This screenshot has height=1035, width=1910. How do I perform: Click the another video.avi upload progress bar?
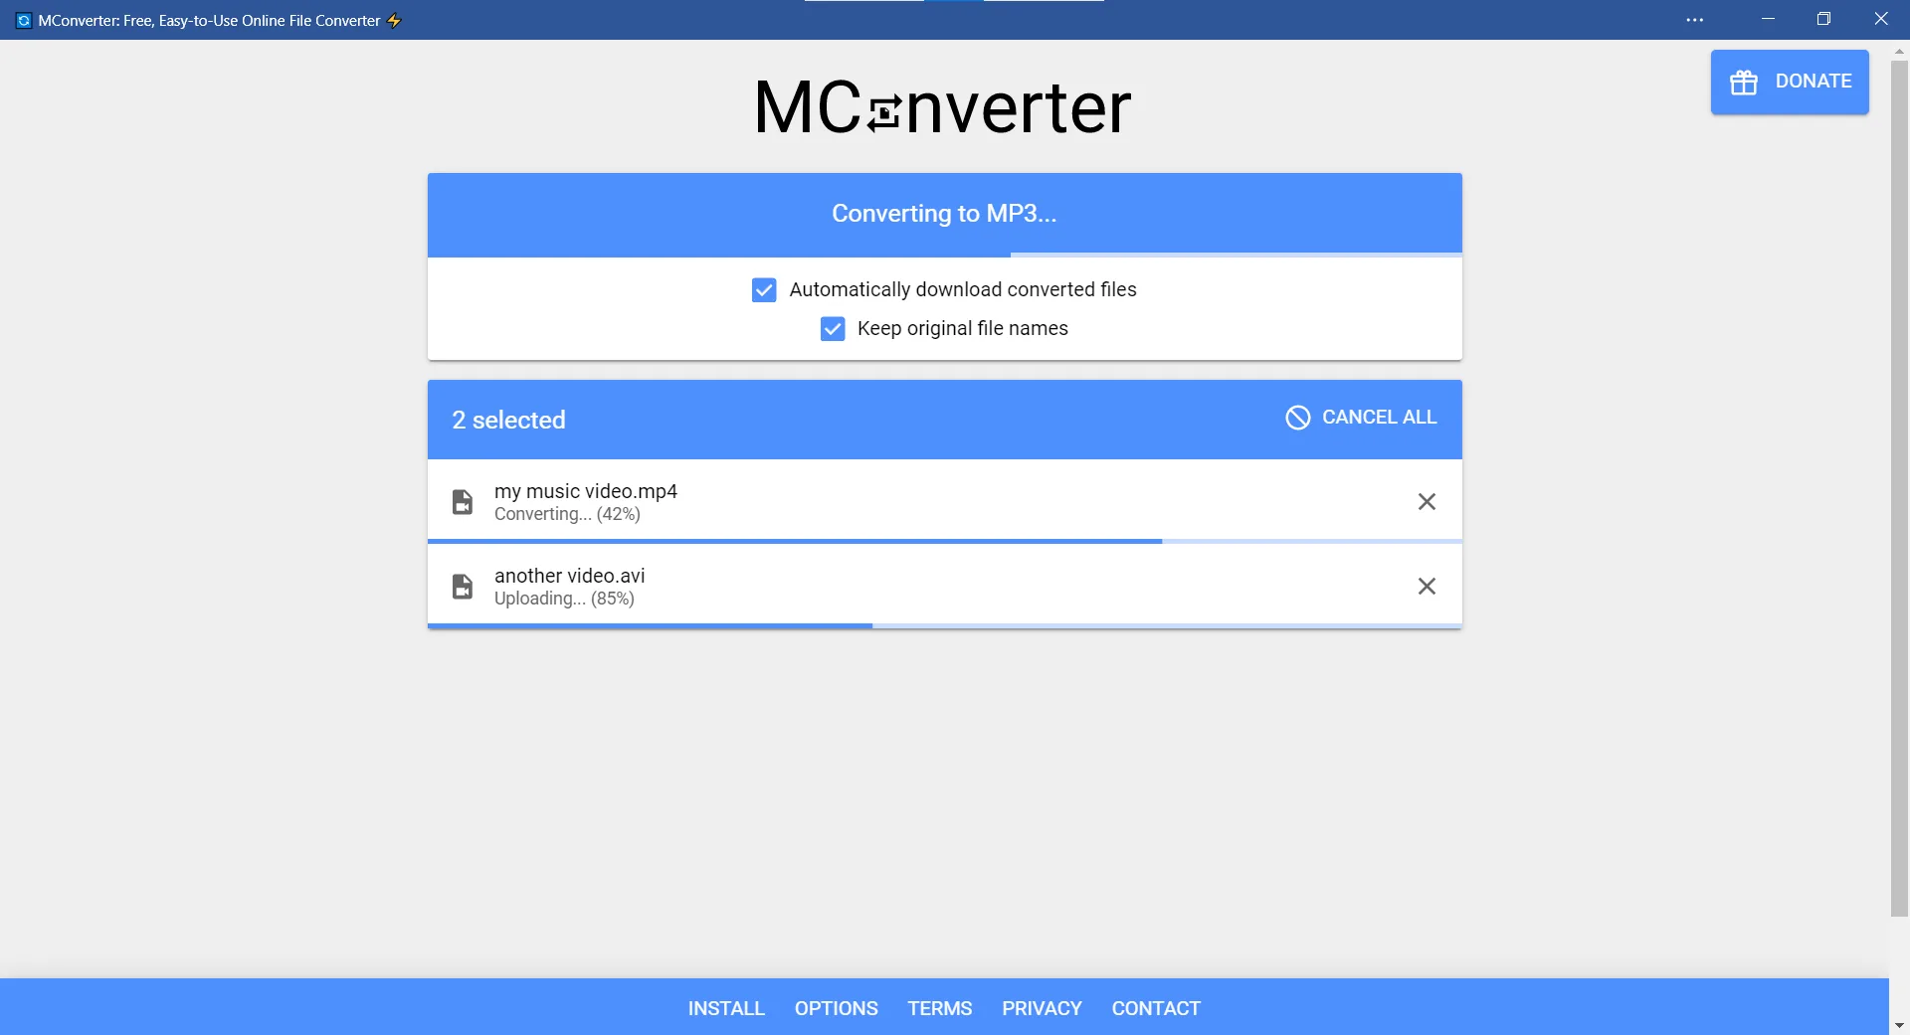[x=944, y=625]
